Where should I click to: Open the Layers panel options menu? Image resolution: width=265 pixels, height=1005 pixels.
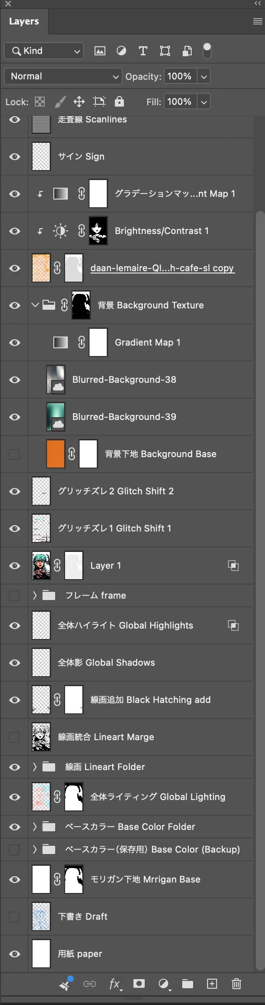click(257, 21)
